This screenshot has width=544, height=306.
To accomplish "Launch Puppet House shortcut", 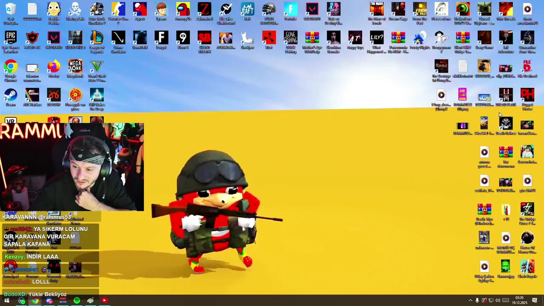I will (527, 99).
